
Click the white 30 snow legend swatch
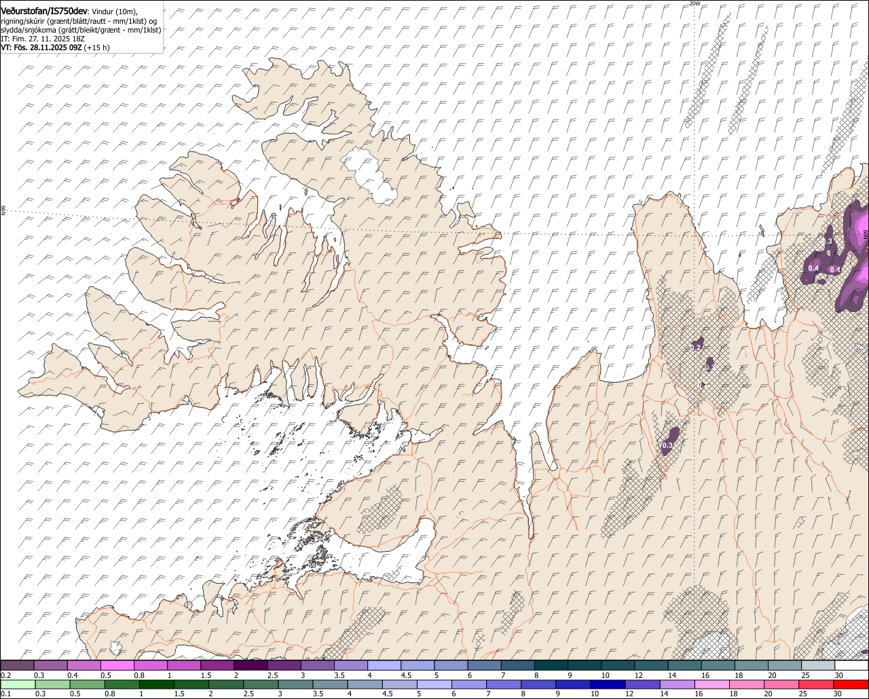pyautogui.click(x=852, y=665)
